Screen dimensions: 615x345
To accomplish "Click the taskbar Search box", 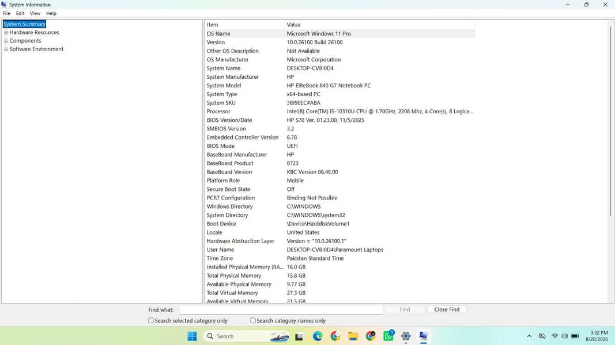I will tap(247, 336).
